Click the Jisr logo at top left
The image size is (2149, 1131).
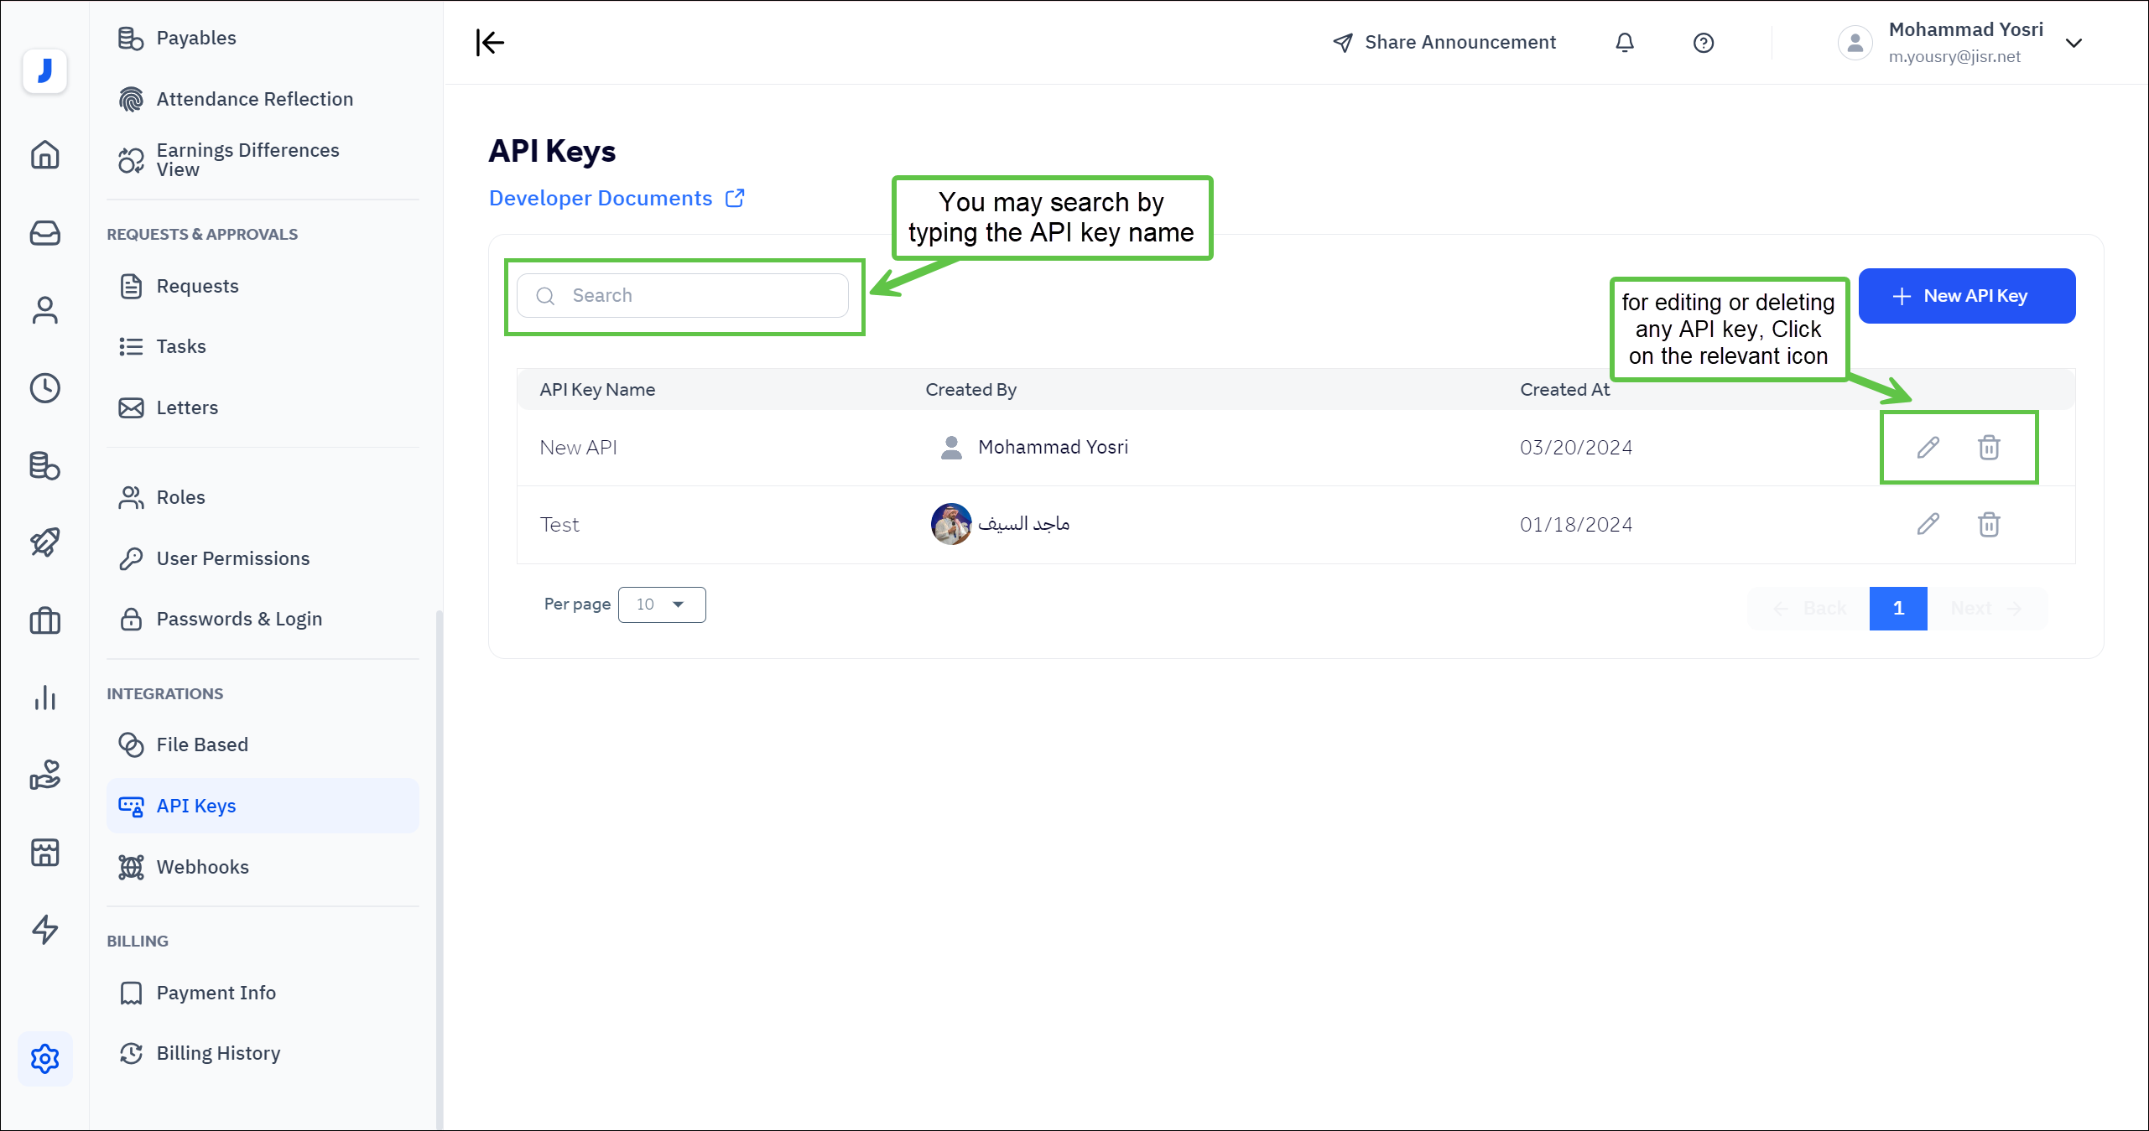[44, 71]
